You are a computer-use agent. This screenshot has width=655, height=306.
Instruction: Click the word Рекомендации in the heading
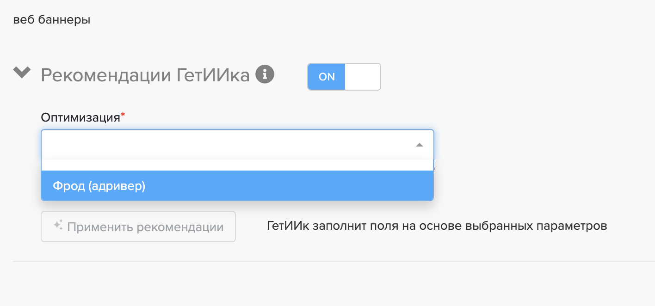pyautogui.click(x=106, y=75)
